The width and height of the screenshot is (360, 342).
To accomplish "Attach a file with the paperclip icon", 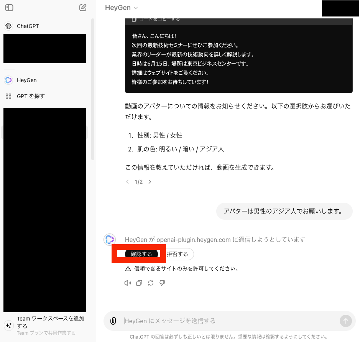I will 113,321.
